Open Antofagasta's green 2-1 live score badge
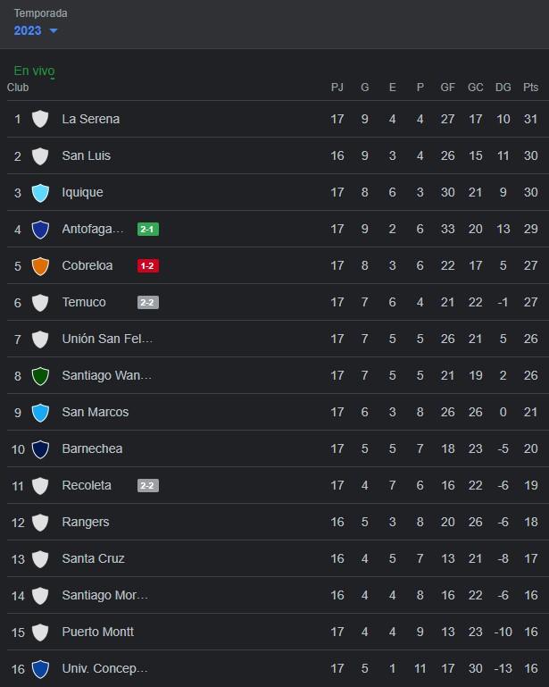 tap(148, 229)
